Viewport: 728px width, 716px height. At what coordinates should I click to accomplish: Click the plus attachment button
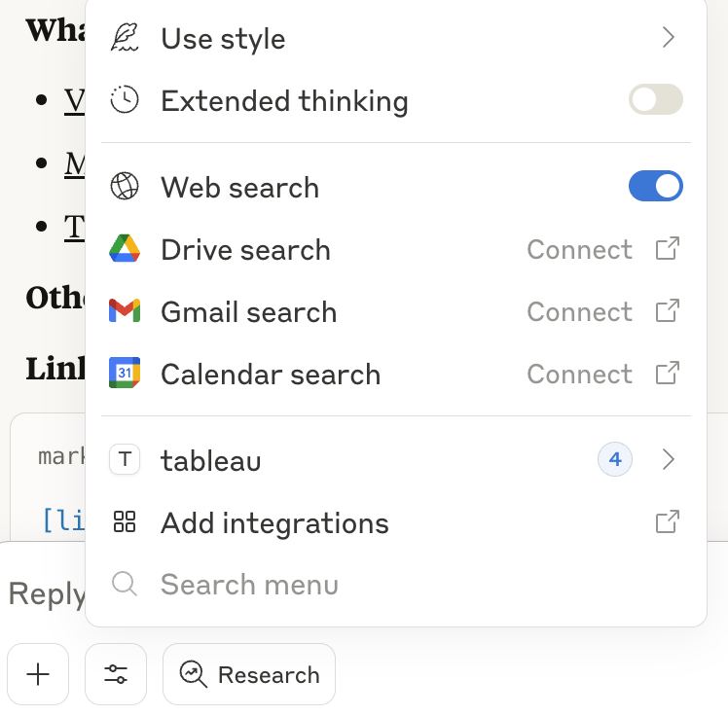tap(38, 674)
